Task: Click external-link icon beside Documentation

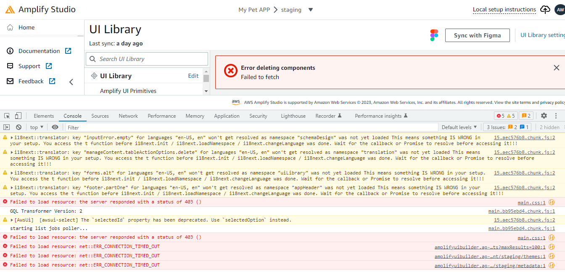Action: coord(68,51)
